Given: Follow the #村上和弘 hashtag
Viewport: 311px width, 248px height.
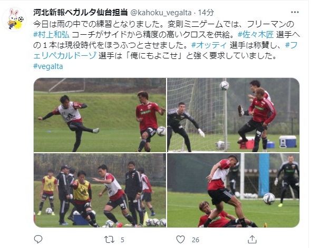Looking at the screenshot, I should tap(51, 35).
